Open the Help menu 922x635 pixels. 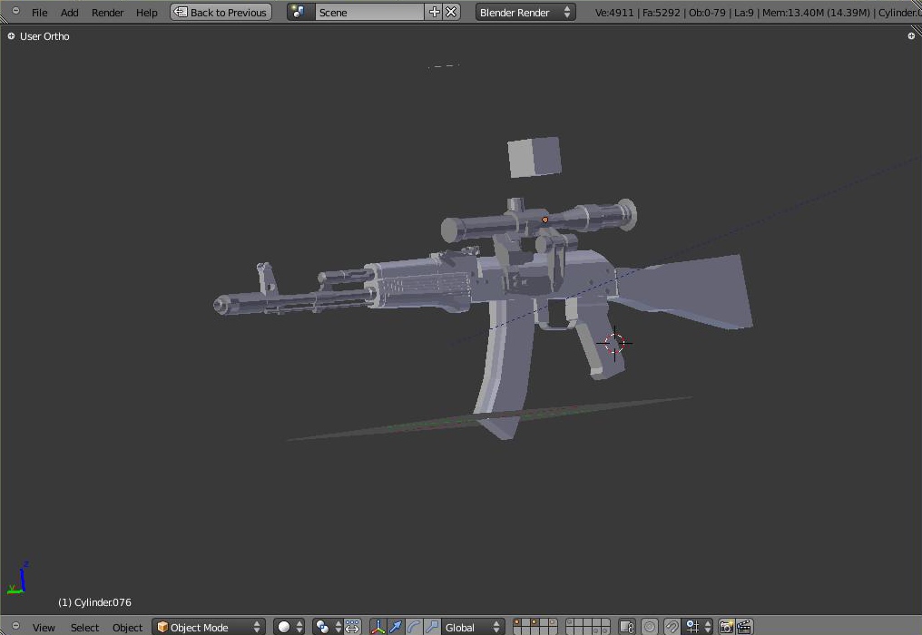[146, 13]
